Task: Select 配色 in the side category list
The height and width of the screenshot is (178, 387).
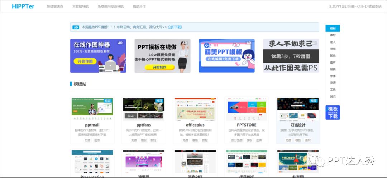Action: coord(333,56)
